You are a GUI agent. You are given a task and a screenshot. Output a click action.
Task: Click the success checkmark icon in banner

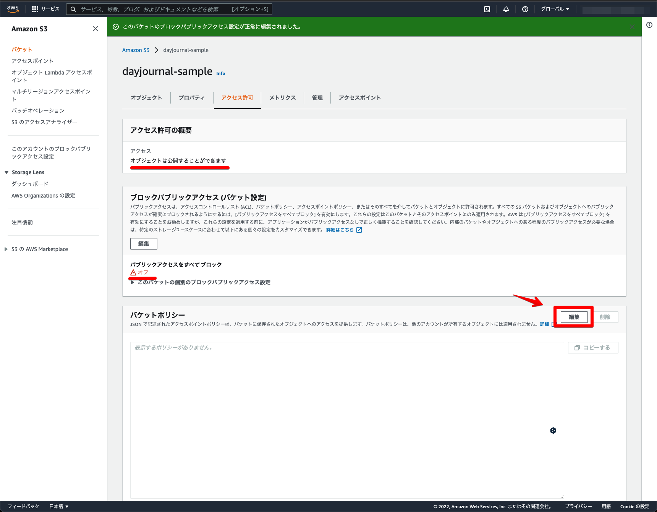pyautogui.click(x=116, y=27)
